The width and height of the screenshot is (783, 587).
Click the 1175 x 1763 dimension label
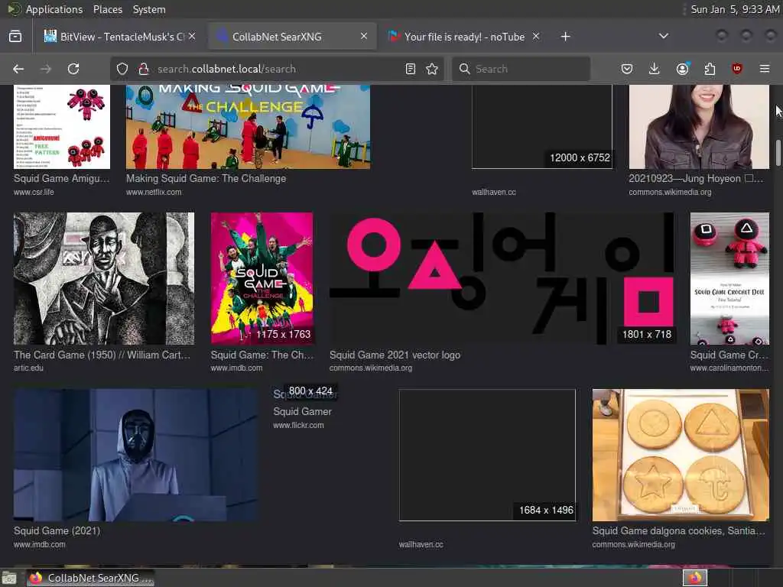pos(283,335)
